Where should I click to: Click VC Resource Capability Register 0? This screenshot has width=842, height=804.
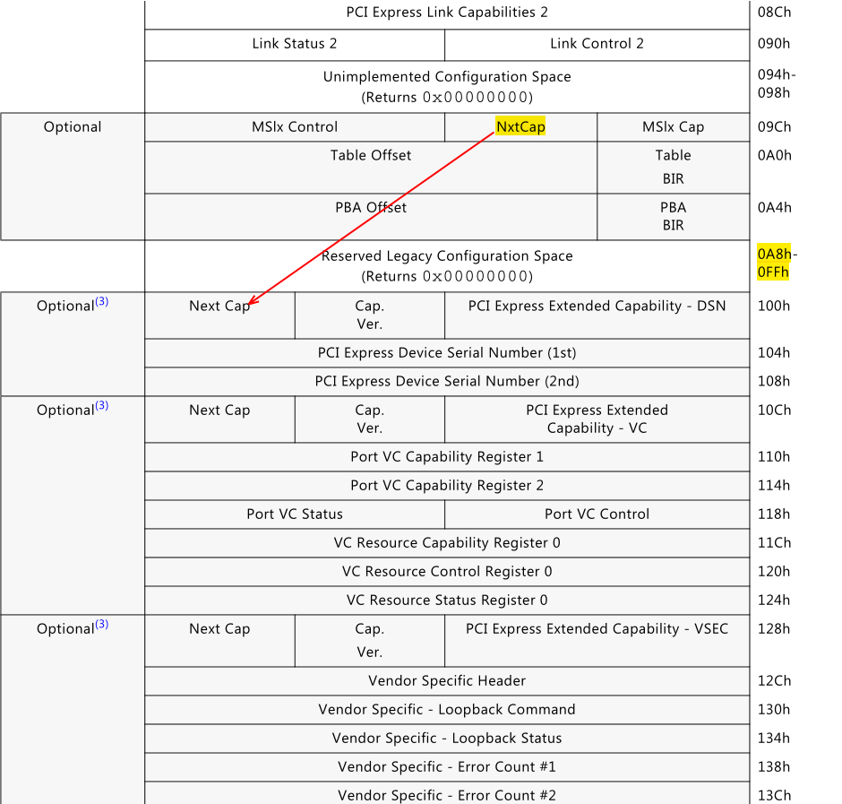[447, 543]
